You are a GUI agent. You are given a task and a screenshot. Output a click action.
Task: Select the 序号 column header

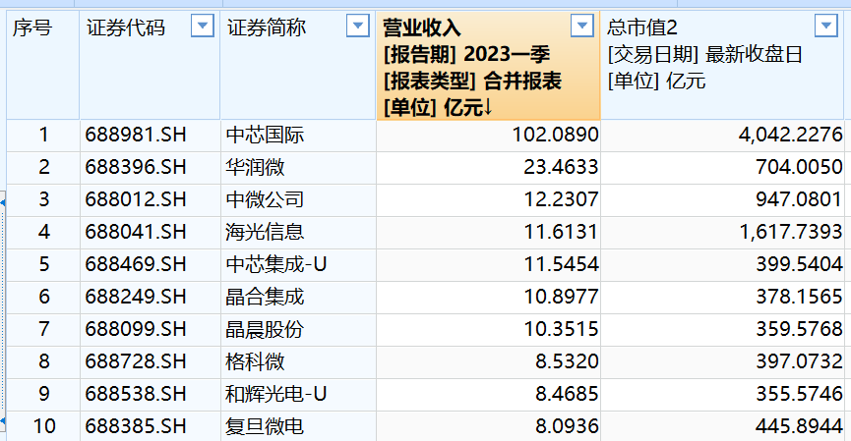pyautogui.click(x=43, y=65)
